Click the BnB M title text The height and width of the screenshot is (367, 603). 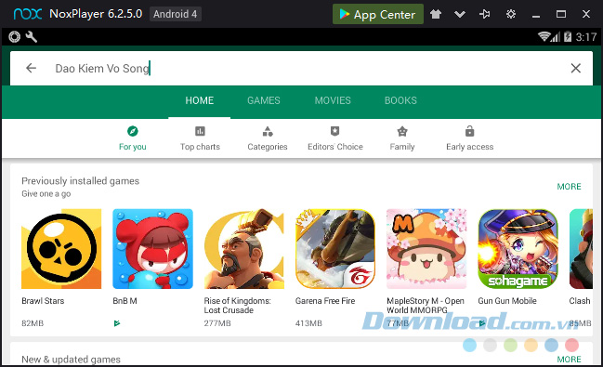(125, 301)
